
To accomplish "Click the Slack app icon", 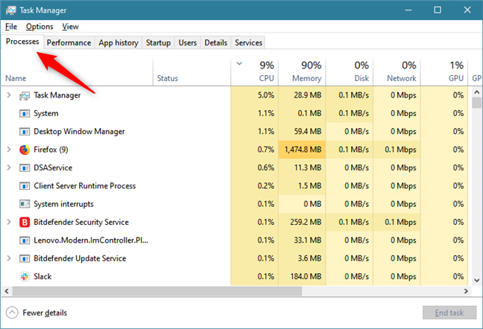I will (x=25, y=276).
